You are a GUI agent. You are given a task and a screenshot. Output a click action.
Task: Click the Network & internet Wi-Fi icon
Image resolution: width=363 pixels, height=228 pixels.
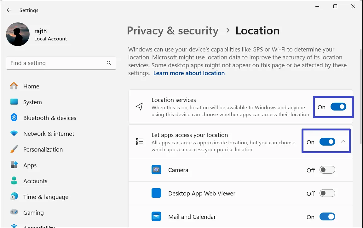[x=14, y=134]
